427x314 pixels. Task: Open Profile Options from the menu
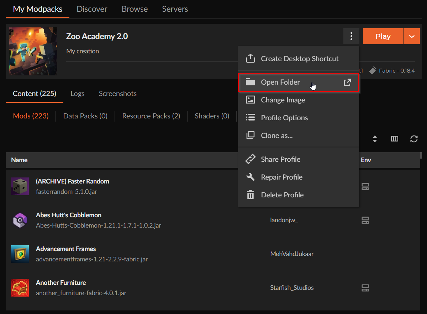(x=284, y=118)
